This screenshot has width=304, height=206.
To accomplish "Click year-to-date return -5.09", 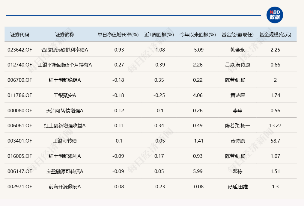I will 198,50.
